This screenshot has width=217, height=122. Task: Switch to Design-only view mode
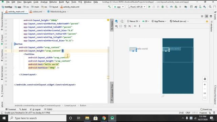pyautogui.click(x=211, y=16)
